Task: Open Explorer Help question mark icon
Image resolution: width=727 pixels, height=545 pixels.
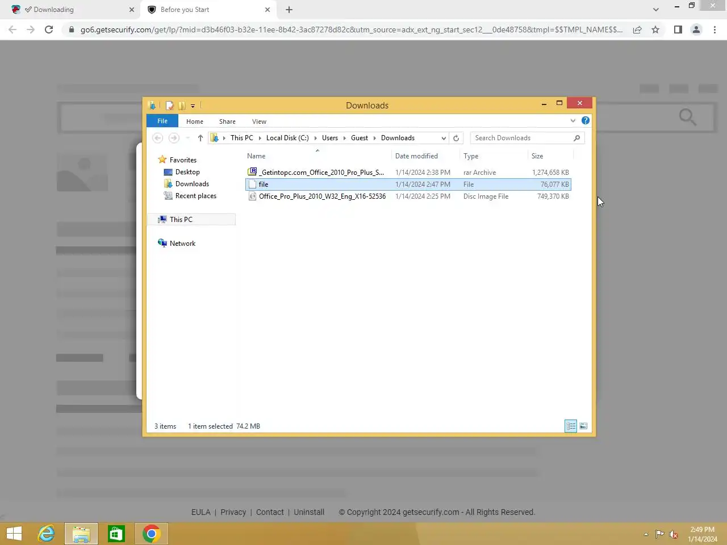Action: (x=586, y=120)
